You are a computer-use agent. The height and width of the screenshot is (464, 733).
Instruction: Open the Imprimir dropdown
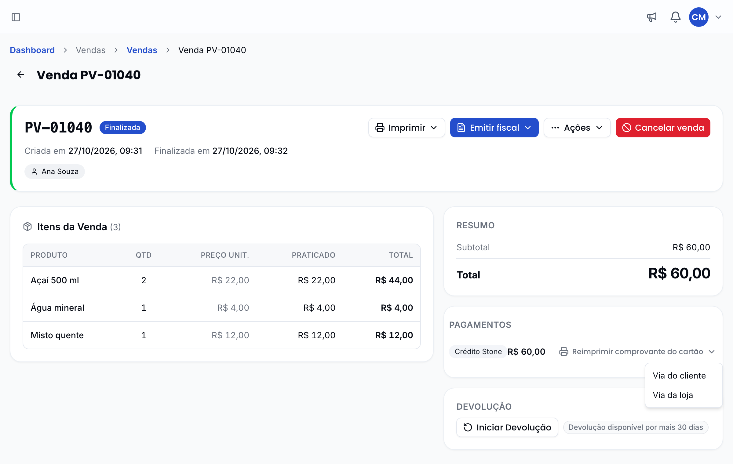coord(407,128)
